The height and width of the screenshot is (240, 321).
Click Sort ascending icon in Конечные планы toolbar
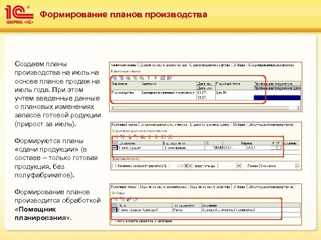[x=163, y=78]
